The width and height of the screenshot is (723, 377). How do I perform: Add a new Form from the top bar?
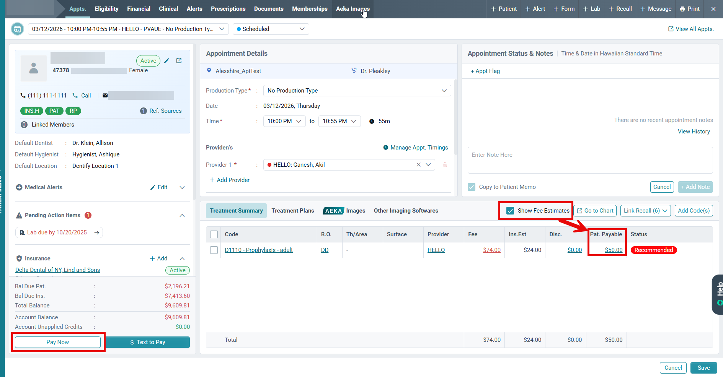coord(564,9)
